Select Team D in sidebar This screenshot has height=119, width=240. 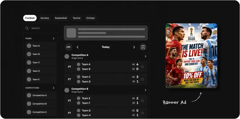(41, 71)
